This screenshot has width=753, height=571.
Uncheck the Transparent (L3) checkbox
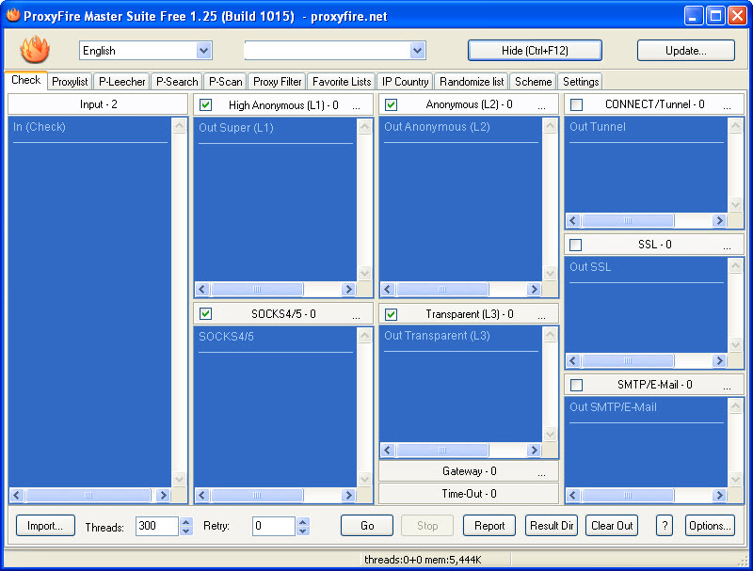click(x=391, y=314)
